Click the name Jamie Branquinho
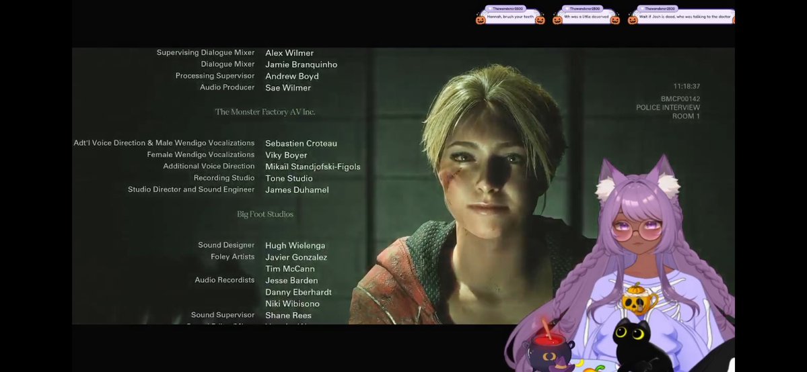Viewport: 807px width, 372px height. pos(301,64)
